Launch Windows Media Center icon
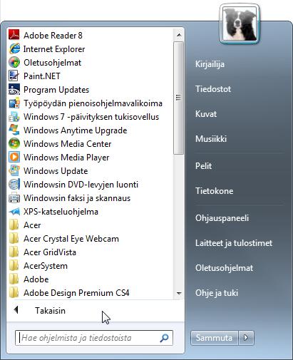Image resolution: width=293 pixels, height=360 pixels. 14,144
